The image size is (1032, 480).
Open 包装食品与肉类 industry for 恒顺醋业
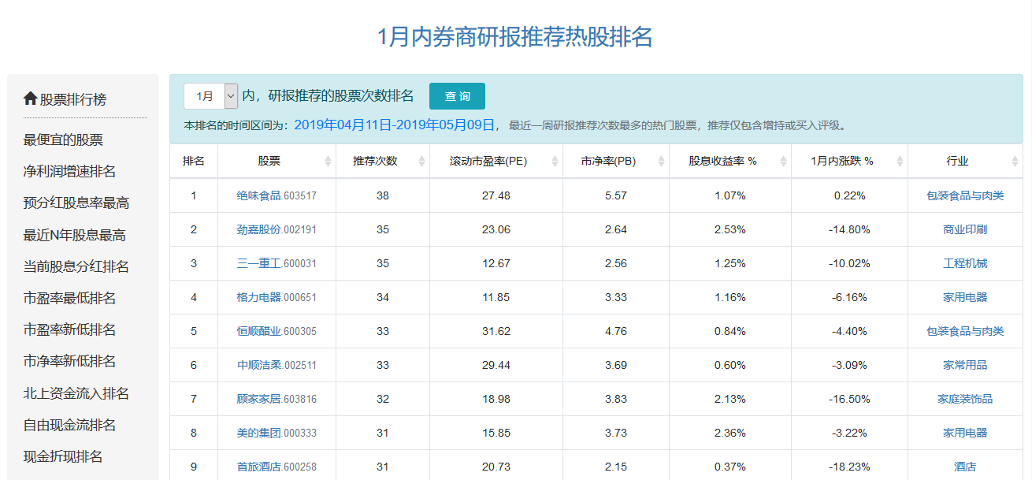pos(965,331)
